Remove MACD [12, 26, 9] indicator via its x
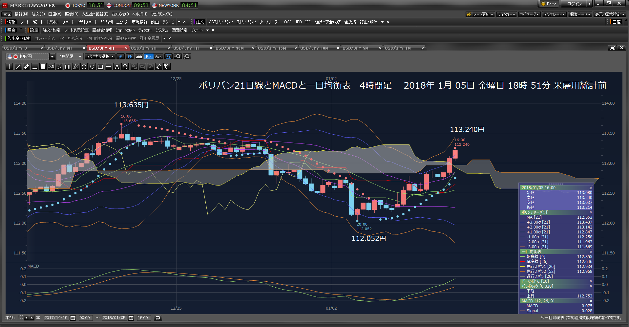 click(591, 301)
